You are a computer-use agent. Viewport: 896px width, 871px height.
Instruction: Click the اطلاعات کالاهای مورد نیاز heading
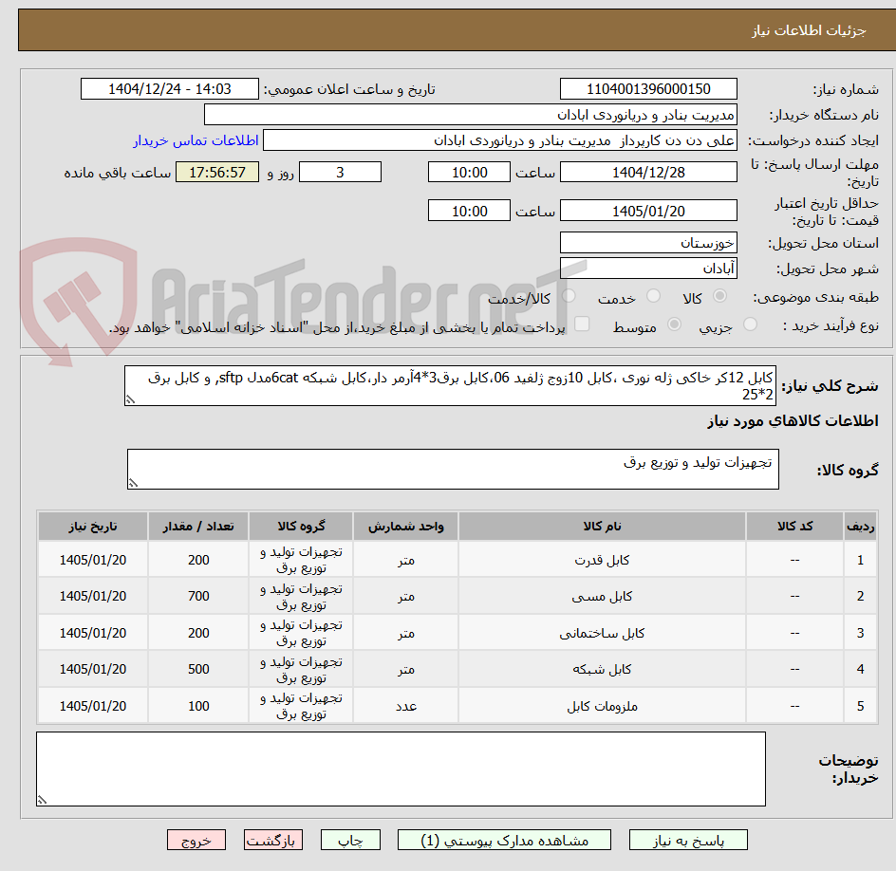pos(793,421)
